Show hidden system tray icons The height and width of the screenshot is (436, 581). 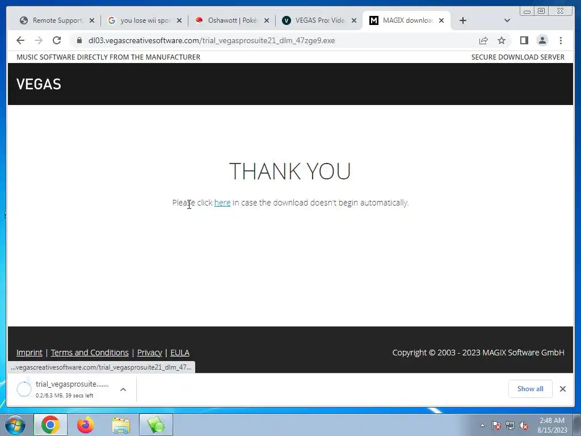tap(482, 426)
